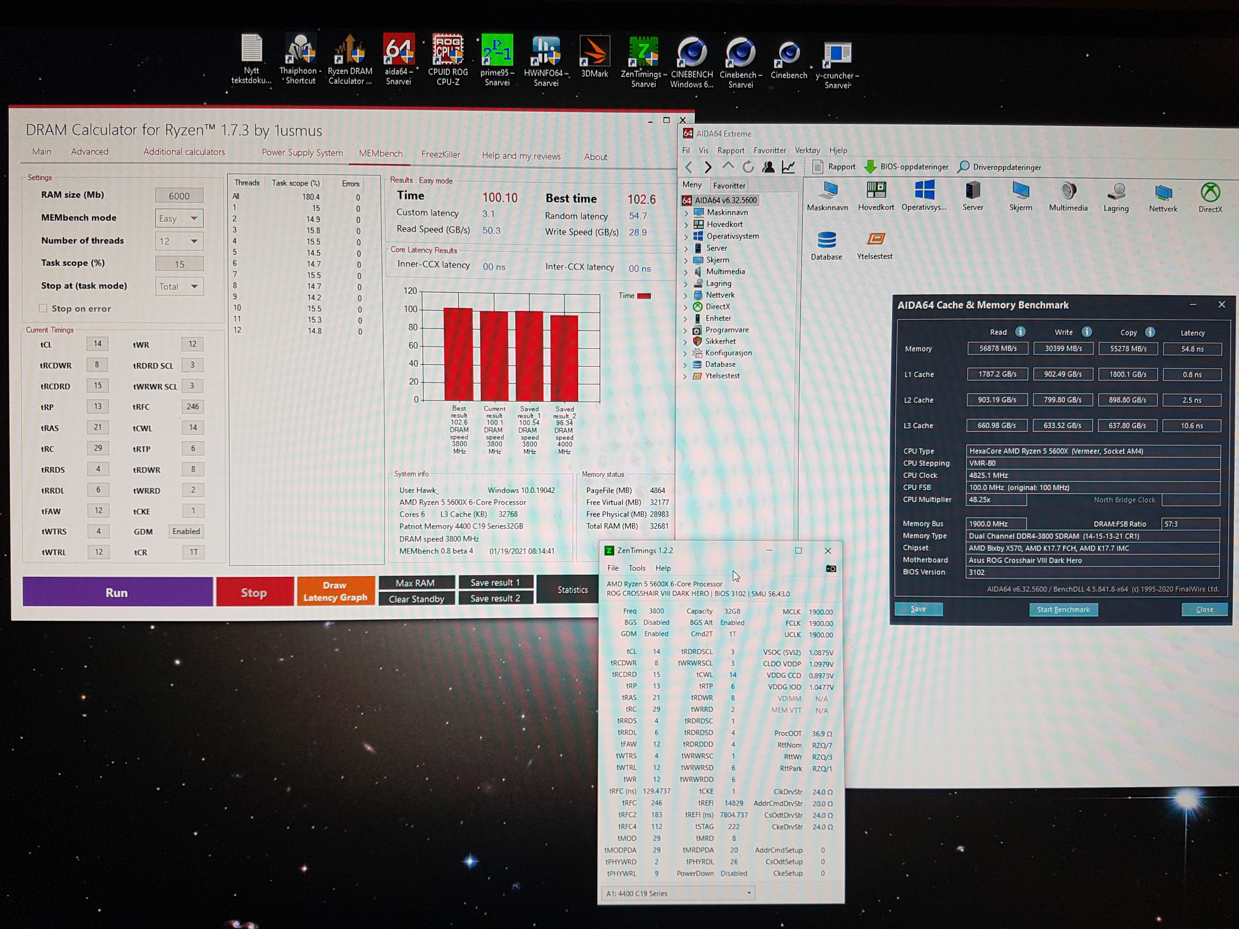Screen dimensions: 1239x929
Task: Open the MEMbench mode dropdown
Action: pos(179,218)
